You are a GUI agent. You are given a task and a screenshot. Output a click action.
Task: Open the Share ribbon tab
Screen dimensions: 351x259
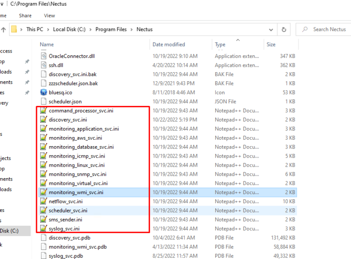point(26,16)
